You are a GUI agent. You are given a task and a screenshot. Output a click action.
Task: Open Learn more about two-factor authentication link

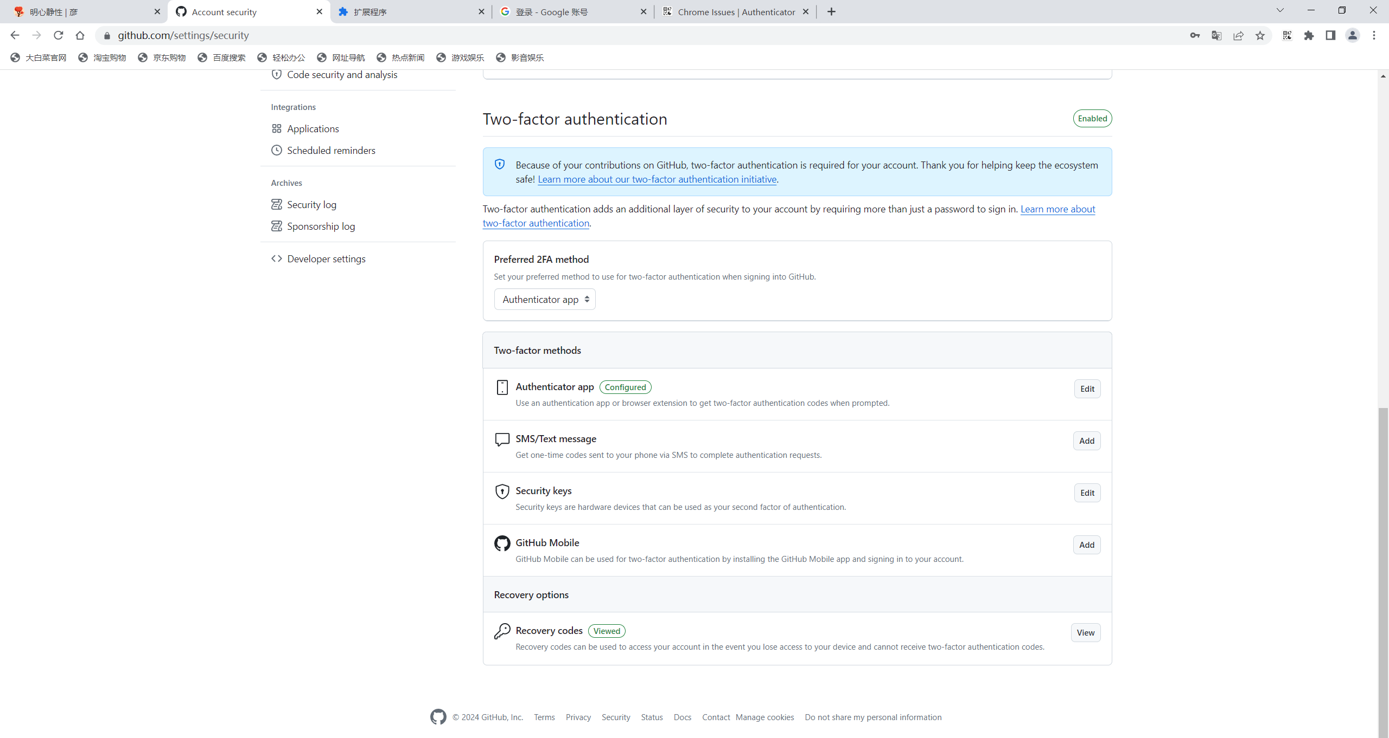[x=1057, y=209]
